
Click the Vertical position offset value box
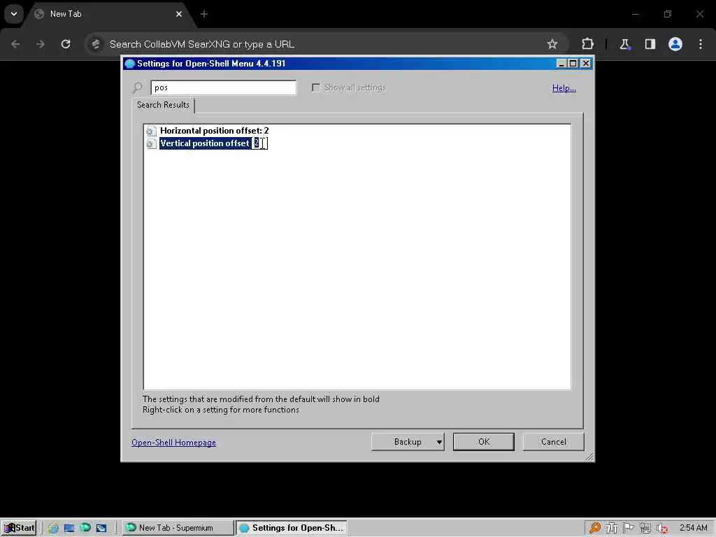tap(260, 143)
